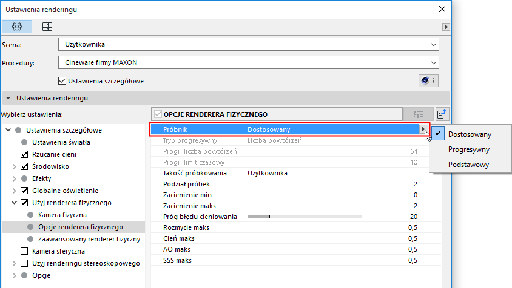This screenshot has height=288, width=512.
Task: Uncheck Rzucanie cieni checkbox
Action: [24, 154]
